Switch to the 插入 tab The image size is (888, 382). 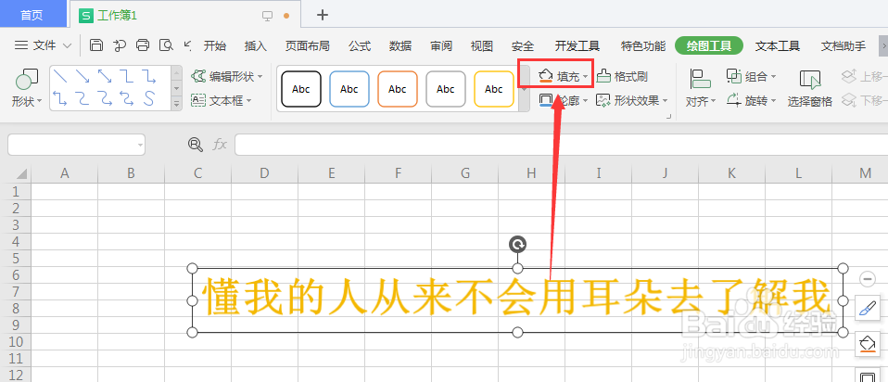[256, 46]
